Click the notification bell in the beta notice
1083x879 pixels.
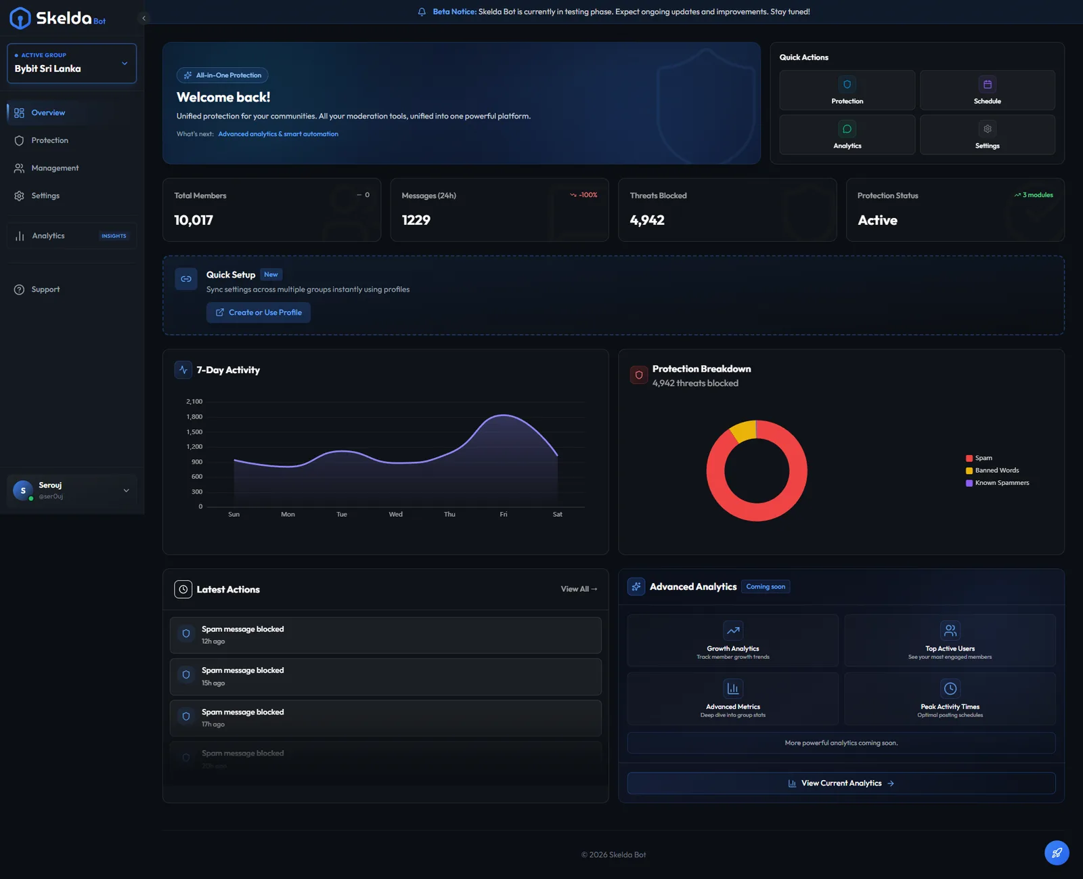tap(422, 12)
